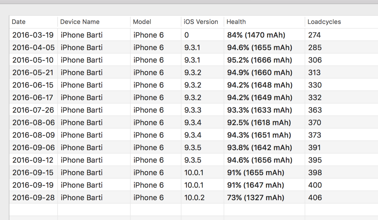Screen dimensions: 378x220
Task: Select the 2016-09-15 date cell
Action: click(x=33, y=173)
